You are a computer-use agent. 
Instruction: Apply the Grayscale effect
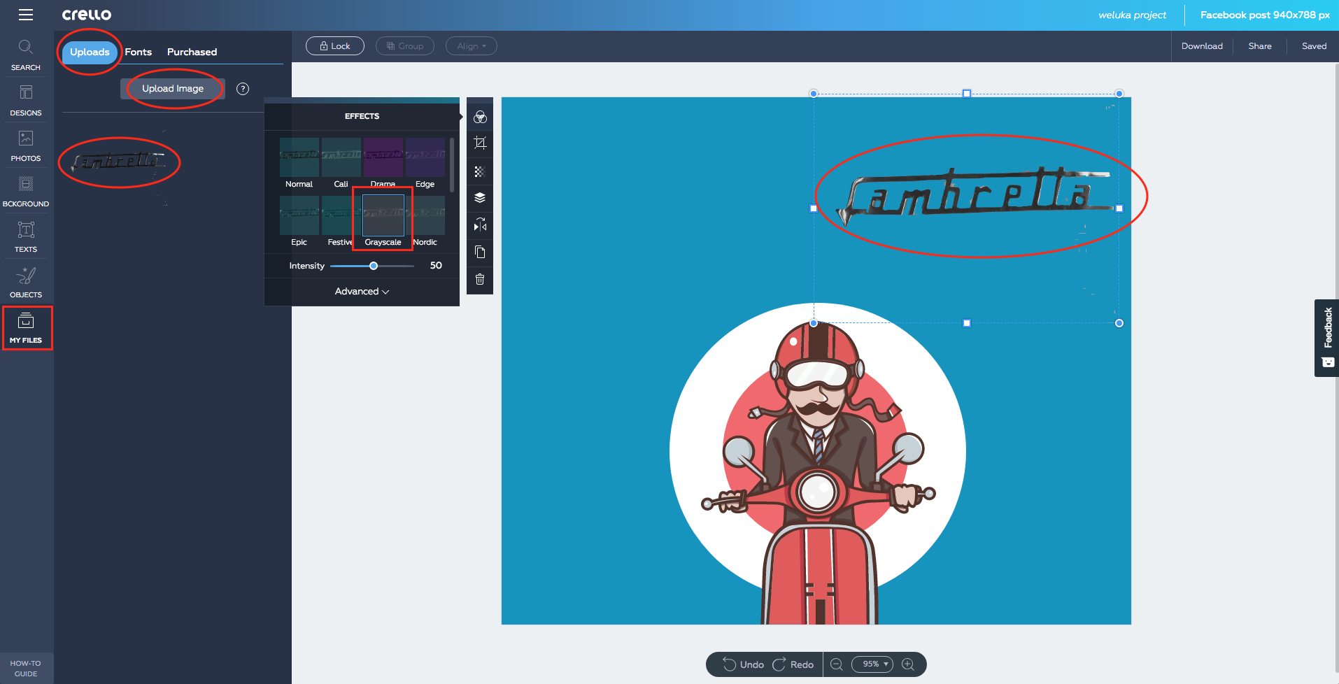point(383,221)
